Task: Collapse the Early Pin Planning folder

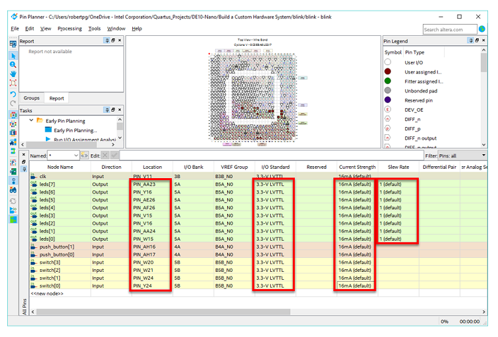Action: 31,120
